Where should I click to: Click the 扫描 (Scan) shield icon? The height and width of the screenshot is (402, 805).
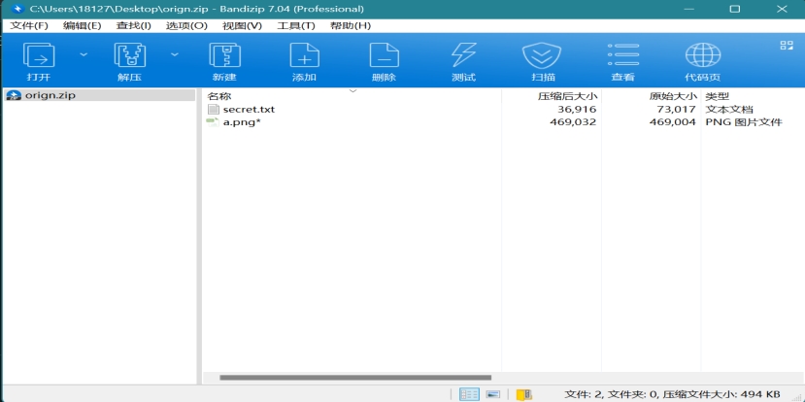click(543, 60)
